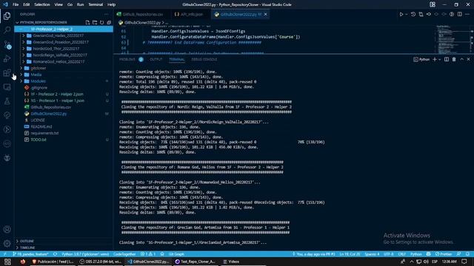Open the Help menu
Image resolution: width=474 pixels, height=266 pixels.
point(112,4)
